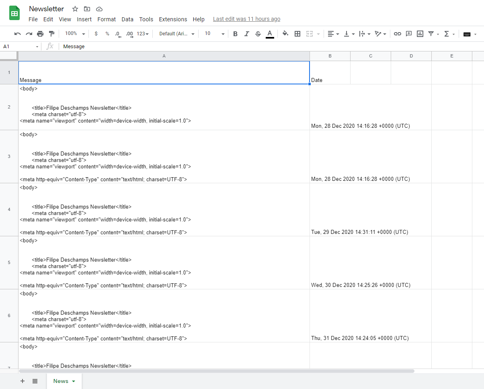Switch to the News sheet tab
This screenshot has height=389, width=484.
pyautogui.click(x=61, y=381)
